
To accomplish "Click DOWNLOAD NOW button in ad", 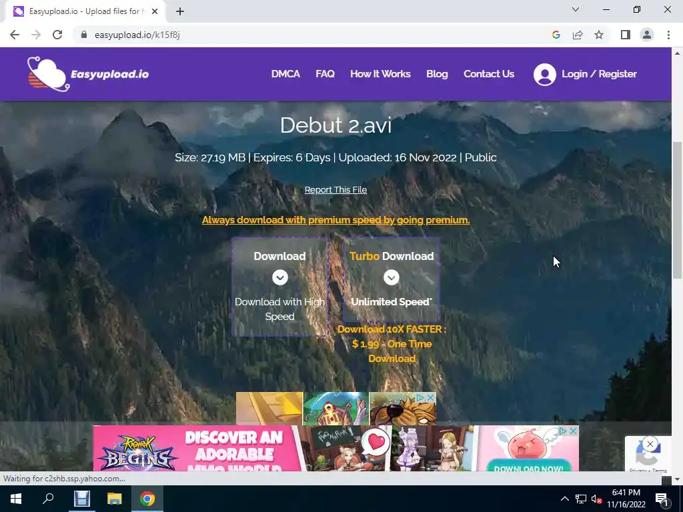I will 528,467.
